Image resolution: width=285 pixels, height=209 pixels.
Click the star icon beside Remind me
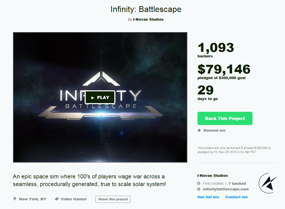pos(199,130)
